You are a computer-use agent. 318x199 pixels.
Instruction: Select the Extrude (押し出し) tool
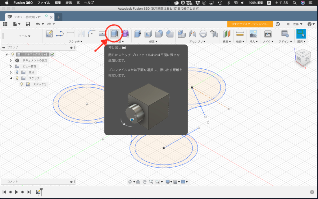pos(115,34)
